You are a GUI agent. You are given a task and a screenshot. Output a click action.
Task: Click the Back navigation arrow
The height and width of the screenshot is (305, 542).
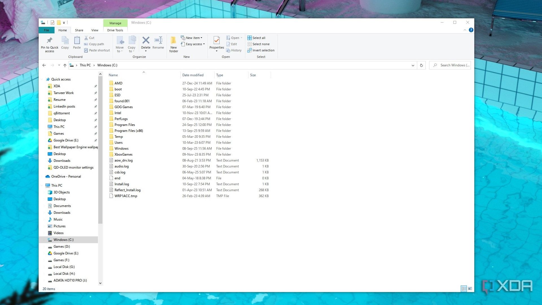(x=44, y=65)
